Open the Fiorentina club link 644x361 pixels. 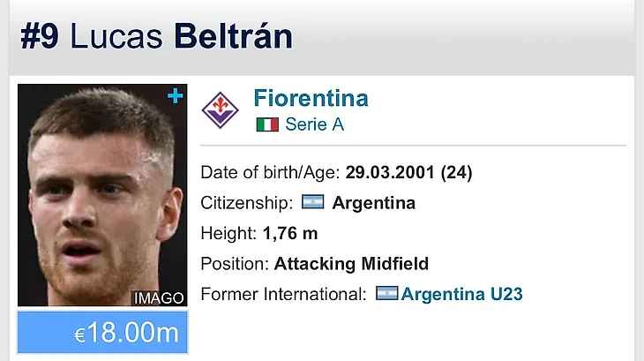tap(311, 98)
